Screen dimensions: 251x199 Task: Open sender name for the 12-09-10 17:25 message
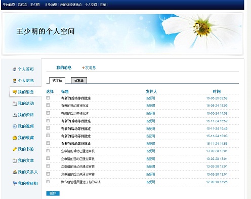[x=150, y=182]
